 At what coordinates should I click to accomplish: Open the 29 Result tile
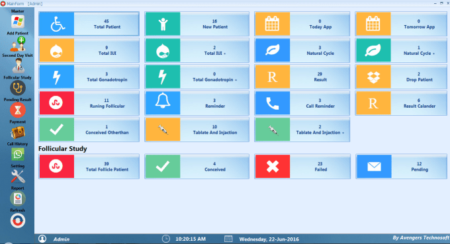coord(302,77)
